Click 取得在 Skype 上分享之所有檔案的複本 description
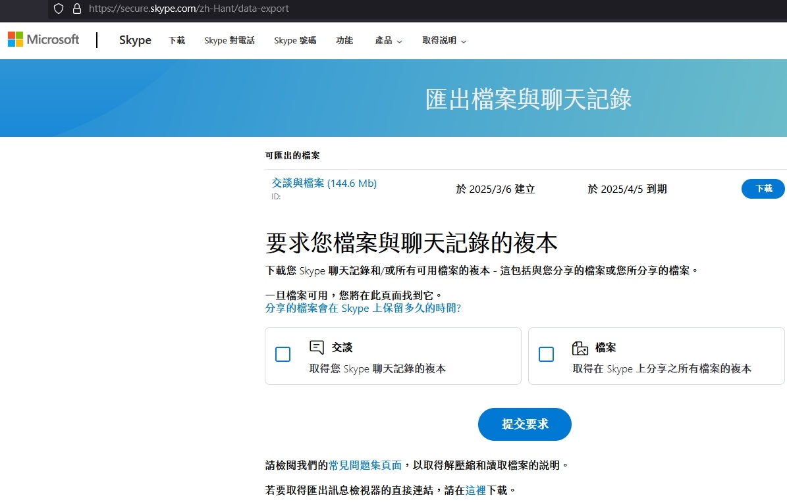The height and width of the screenshot is (502, 787). [662, 368]
